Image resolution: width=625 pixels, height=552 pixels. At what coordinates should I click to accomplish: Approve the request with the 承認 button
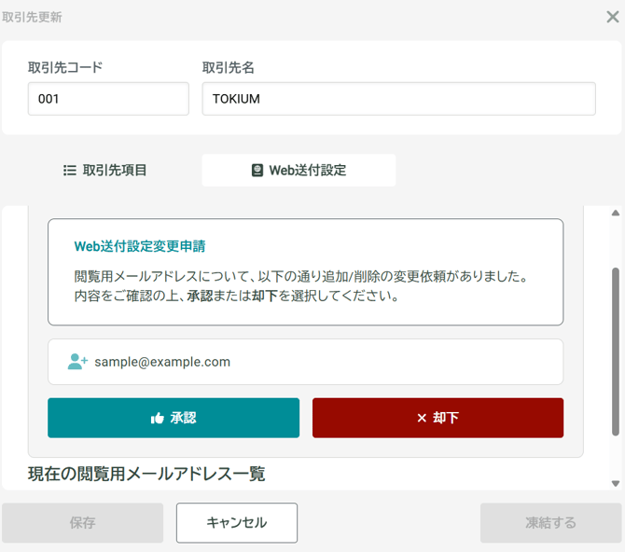tap(174, 418)
